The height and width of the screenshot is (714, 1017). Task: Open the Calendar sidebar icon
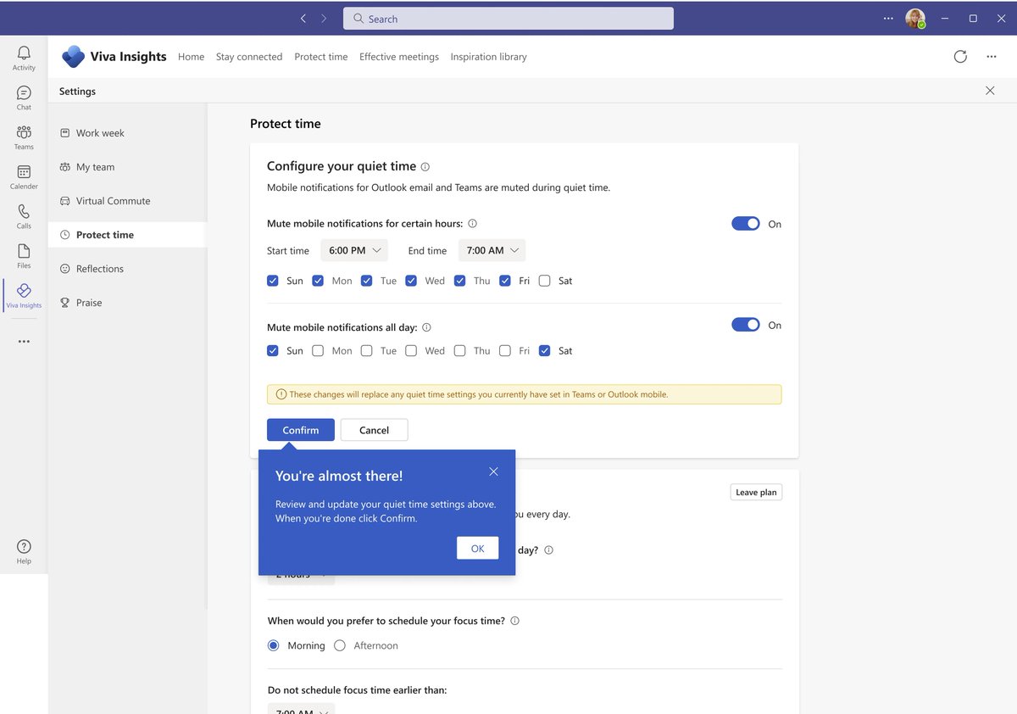[24, 177]
